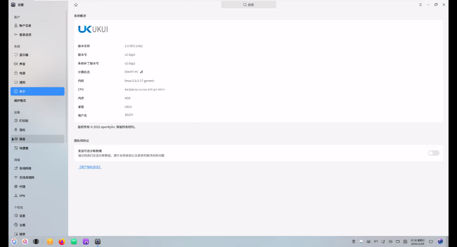Screen dimensions: 457x247
Task: Click the pencil icon to edit computer name
Action: coord(142,72)
